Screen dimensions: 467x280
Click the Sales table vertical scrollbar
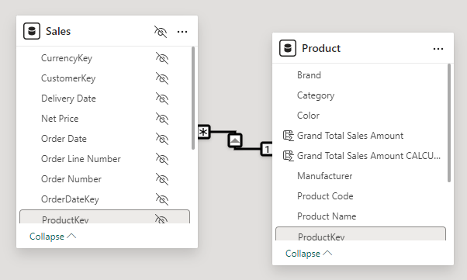(193, 98)
